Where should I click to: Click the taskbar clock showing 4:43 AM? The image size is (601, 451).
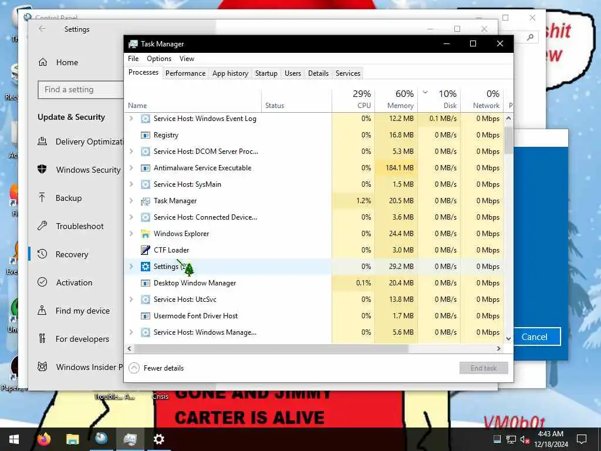point(551,439)
